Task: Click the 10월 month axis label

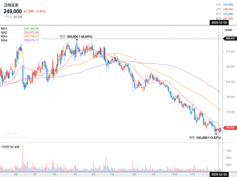Action: (175, 174)
